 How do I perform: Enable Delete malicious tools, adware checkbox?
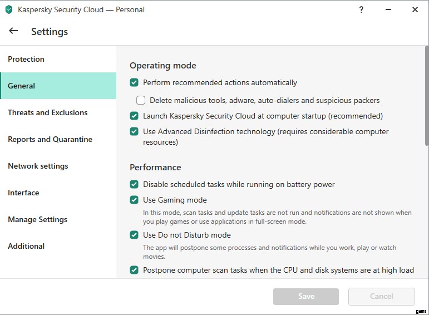tap(141, 100)
